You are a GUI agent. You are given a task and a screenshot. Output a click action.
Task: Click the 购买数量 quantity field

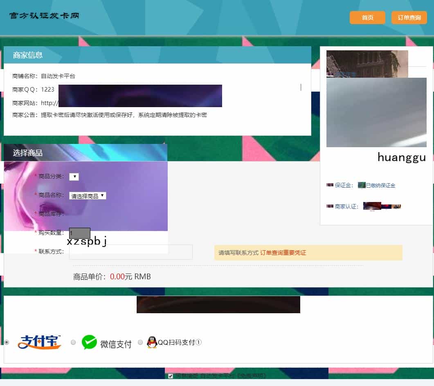[80, 233]
